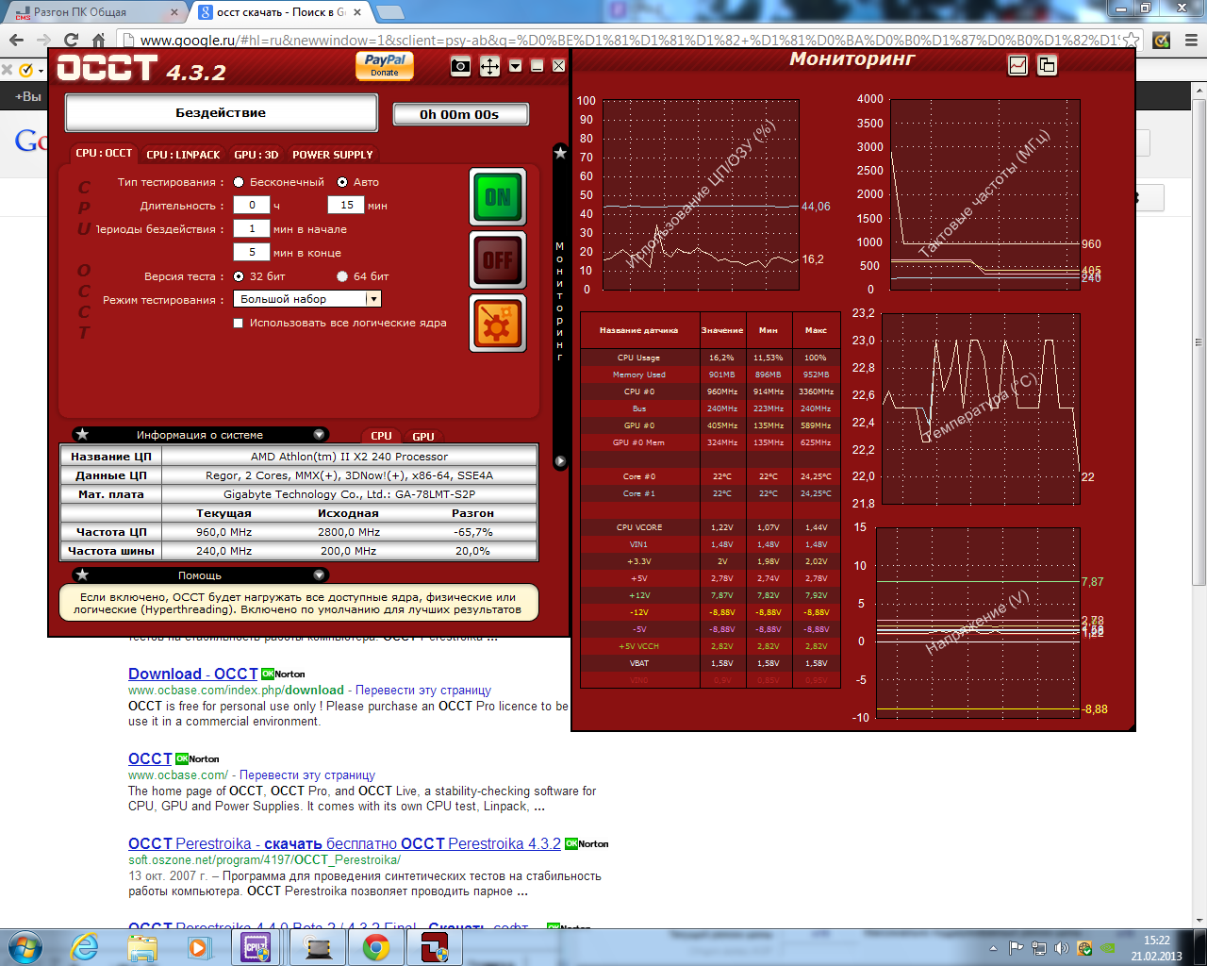The image size is (1207, 966).
Task: Click the graph view icon in Мониторинг
Action: pyautogui.click(x=1017, y=65)
